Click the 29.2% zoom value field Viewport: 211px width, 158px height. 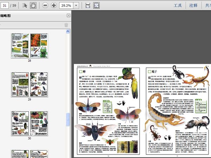[66, 6]
